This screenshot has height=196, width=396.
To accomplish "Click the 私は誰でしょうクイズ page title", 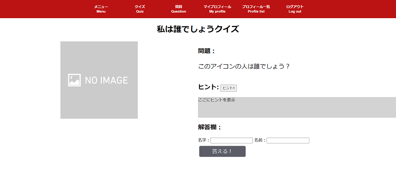I will pyautogui.click(x=198, y=29).
